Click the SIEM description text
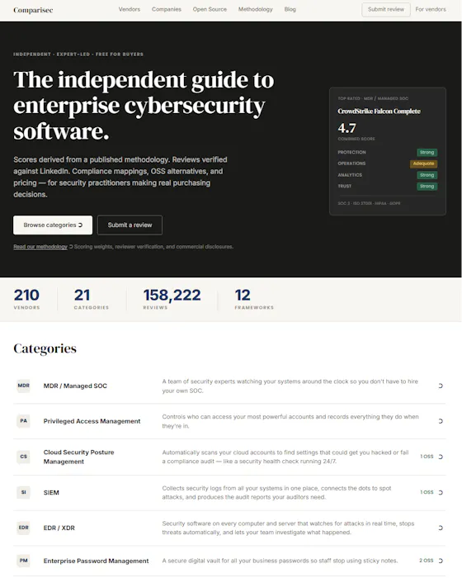Image resolution: width=462 pixels, height=578 pixels. (x=276, y=492)
